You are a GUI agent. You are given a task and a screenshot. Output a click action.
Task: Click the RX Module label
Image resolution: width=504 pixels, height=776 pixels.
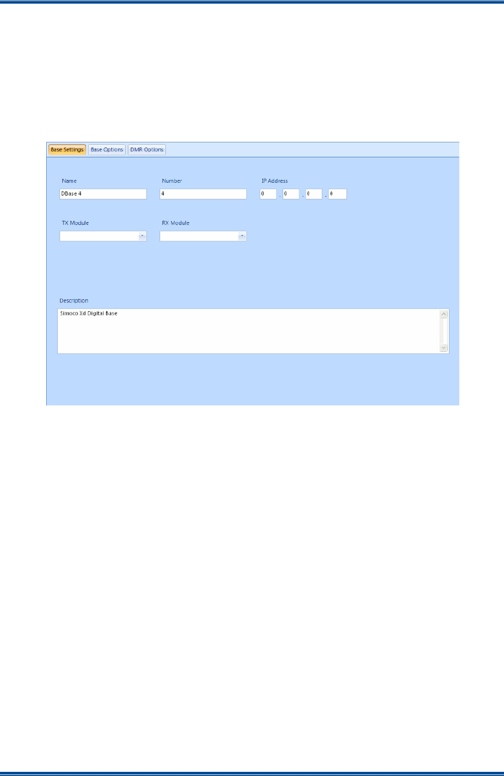(176, 223)
